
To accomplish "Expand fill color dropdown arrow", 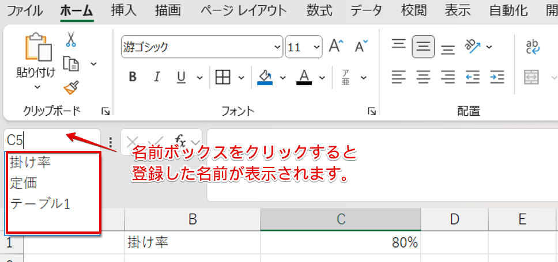I will (x=283, y=78).
